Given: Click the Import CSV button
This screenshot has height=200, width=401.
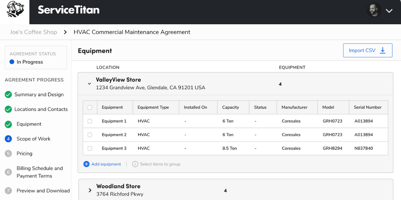Looking at the screenshot, I should click(368, 50).
